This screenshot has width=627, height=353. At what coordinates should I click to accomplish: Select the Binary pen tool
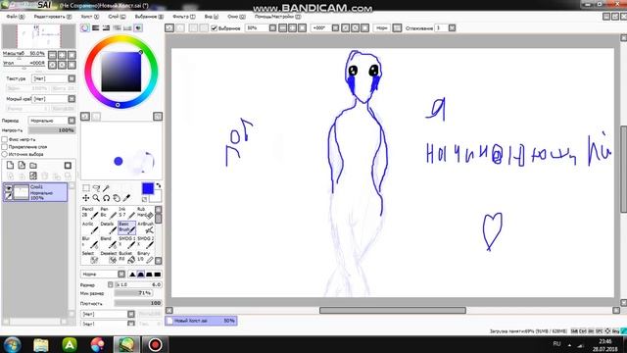coord(145,257)
